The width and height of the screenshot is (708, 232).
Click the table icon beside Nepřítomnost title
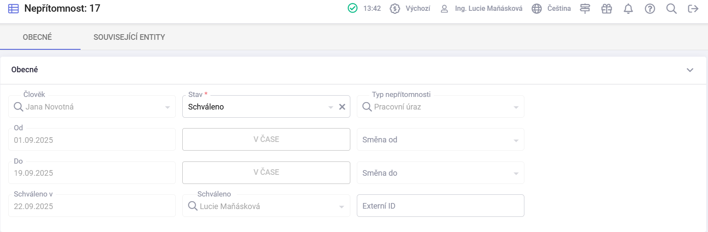point(13,9)
